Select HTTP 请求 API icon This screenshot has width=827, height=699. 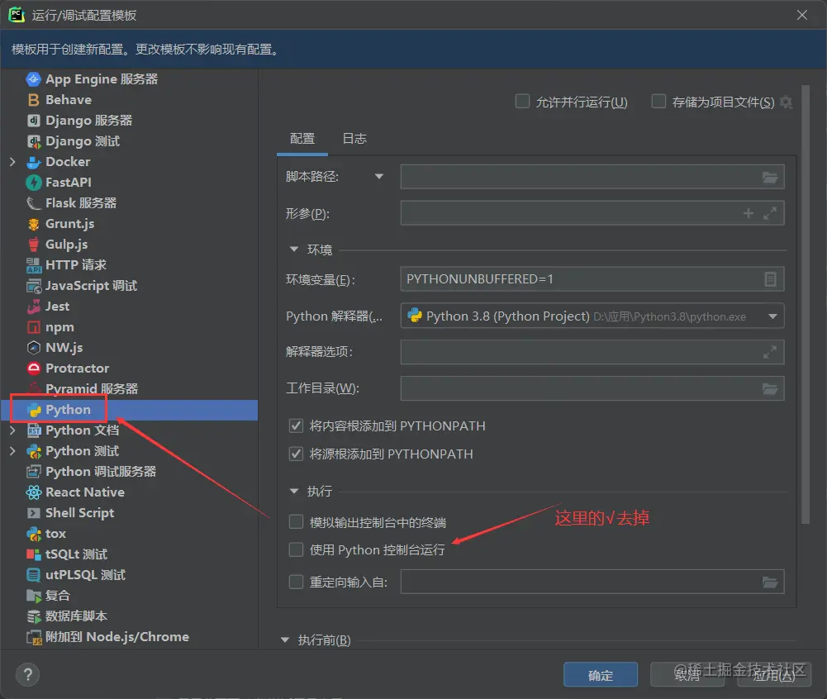click(33, 265)
